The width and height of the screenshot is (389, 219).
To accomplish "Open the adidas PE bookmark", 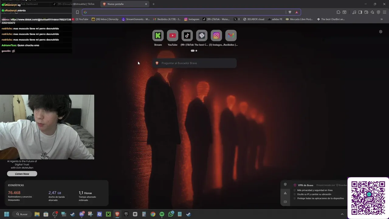I will click(x=275, y=19).
